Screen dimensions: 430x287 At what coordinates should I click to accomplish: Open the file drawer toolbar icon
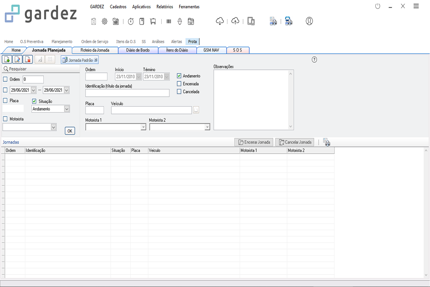[x=191, y=22]
